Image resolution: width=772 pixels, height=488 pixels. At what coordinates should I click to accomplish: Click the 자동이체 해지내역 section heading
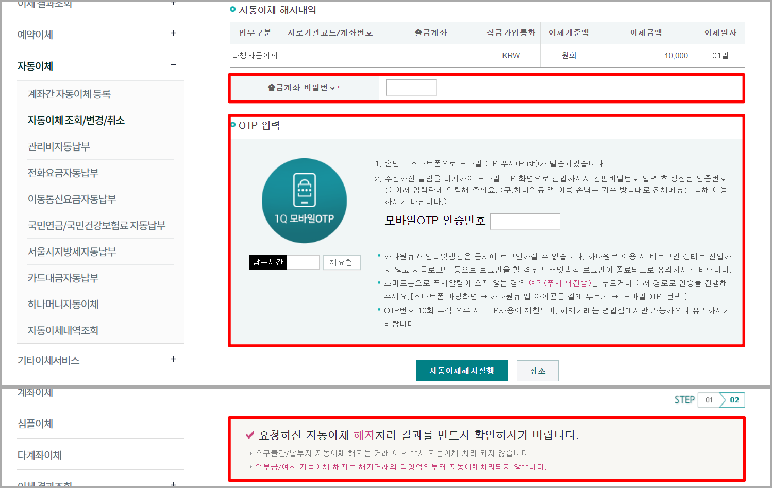[x=278, y=10]
